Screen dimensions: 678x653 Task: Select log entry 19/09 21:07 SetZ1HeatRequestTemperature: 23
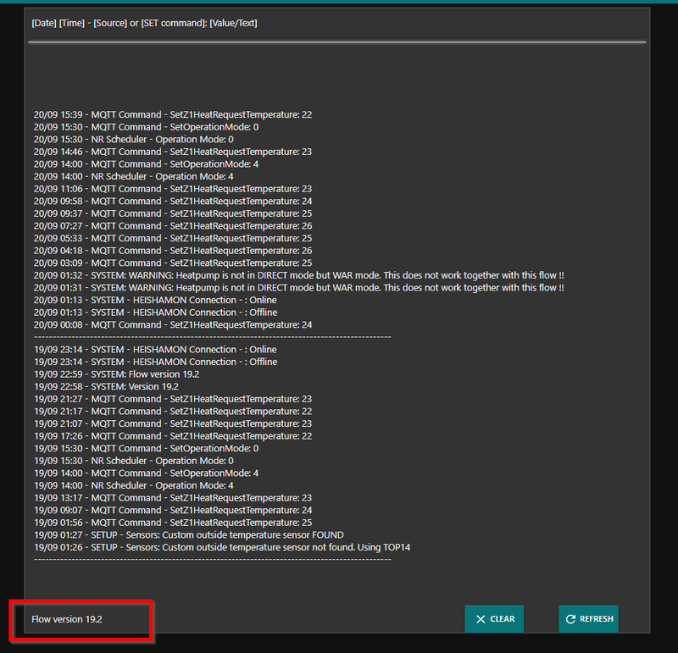pos(173,423)
